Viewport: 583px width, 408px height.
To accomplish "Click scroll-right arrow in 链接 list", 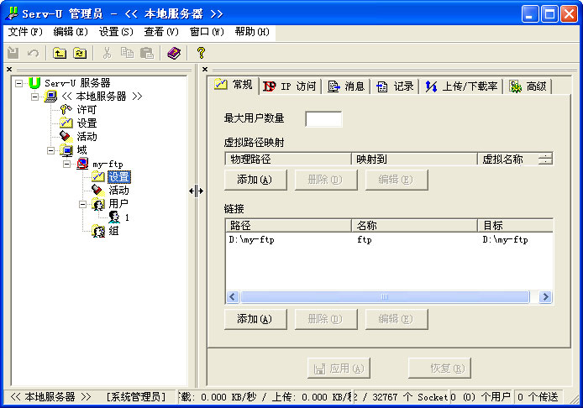I will click(545, 296).
